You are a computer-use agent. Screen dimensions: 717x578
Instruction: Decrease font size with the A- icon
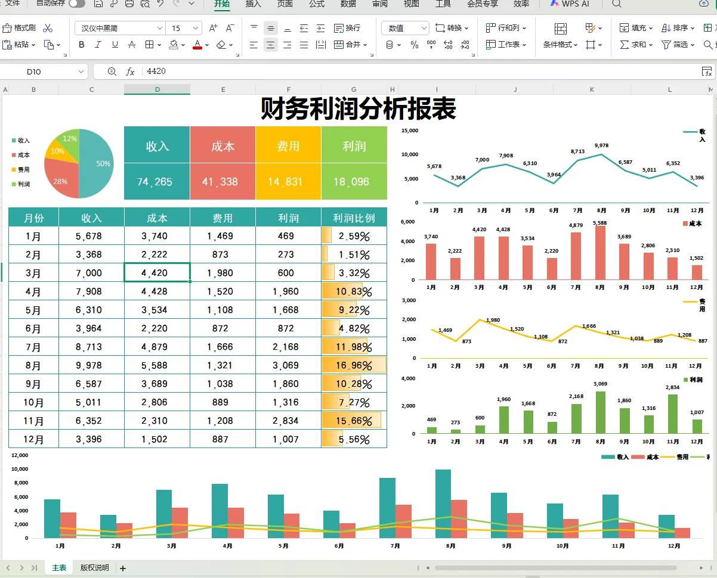[231, 28]
